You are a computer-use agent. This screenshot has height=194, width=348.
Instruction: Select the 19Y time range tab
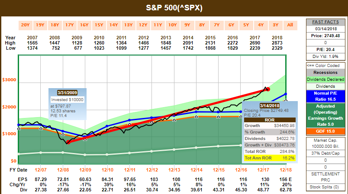coord(40,25)
